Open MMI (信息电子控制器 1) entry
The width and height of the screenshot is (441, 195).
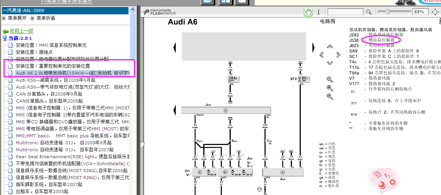pos(72,108)
